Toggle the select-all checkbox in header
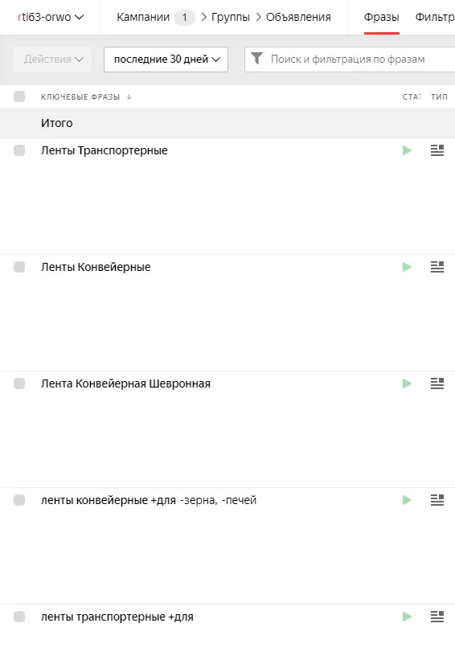Image resolution: width=455 pixels, height=652 pixels. click(19, 96)
